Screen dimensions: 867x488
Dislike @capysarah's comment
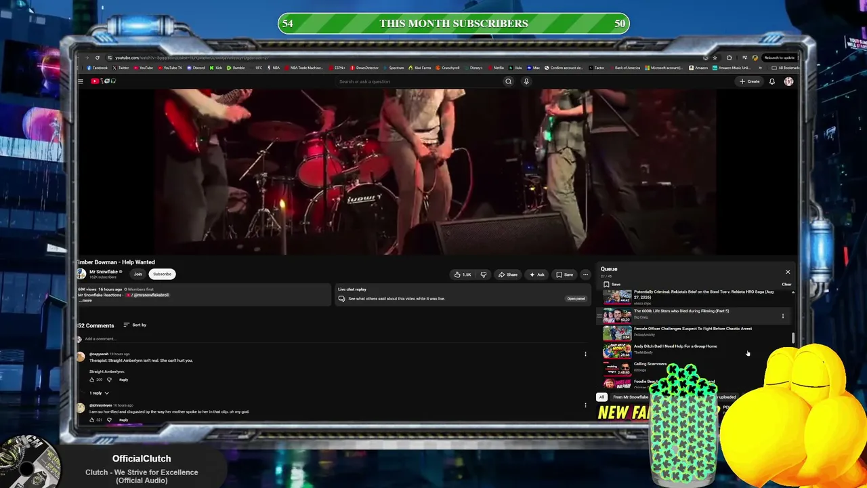[x=109, y=380]
